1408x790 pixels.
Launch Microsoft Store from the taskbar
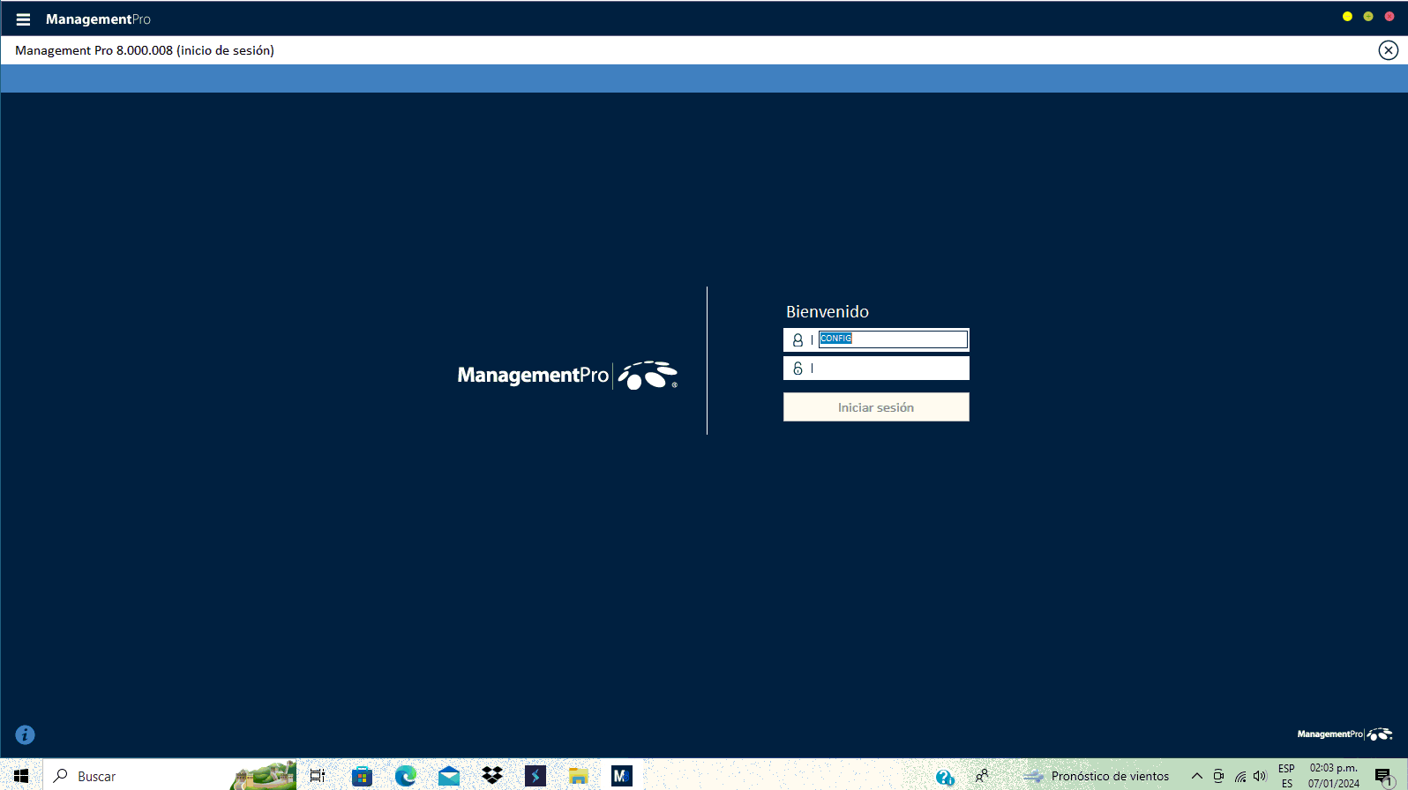(362, 776)
